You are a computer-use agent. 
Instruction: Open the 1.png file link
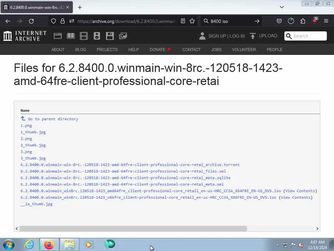click(26, 125)
